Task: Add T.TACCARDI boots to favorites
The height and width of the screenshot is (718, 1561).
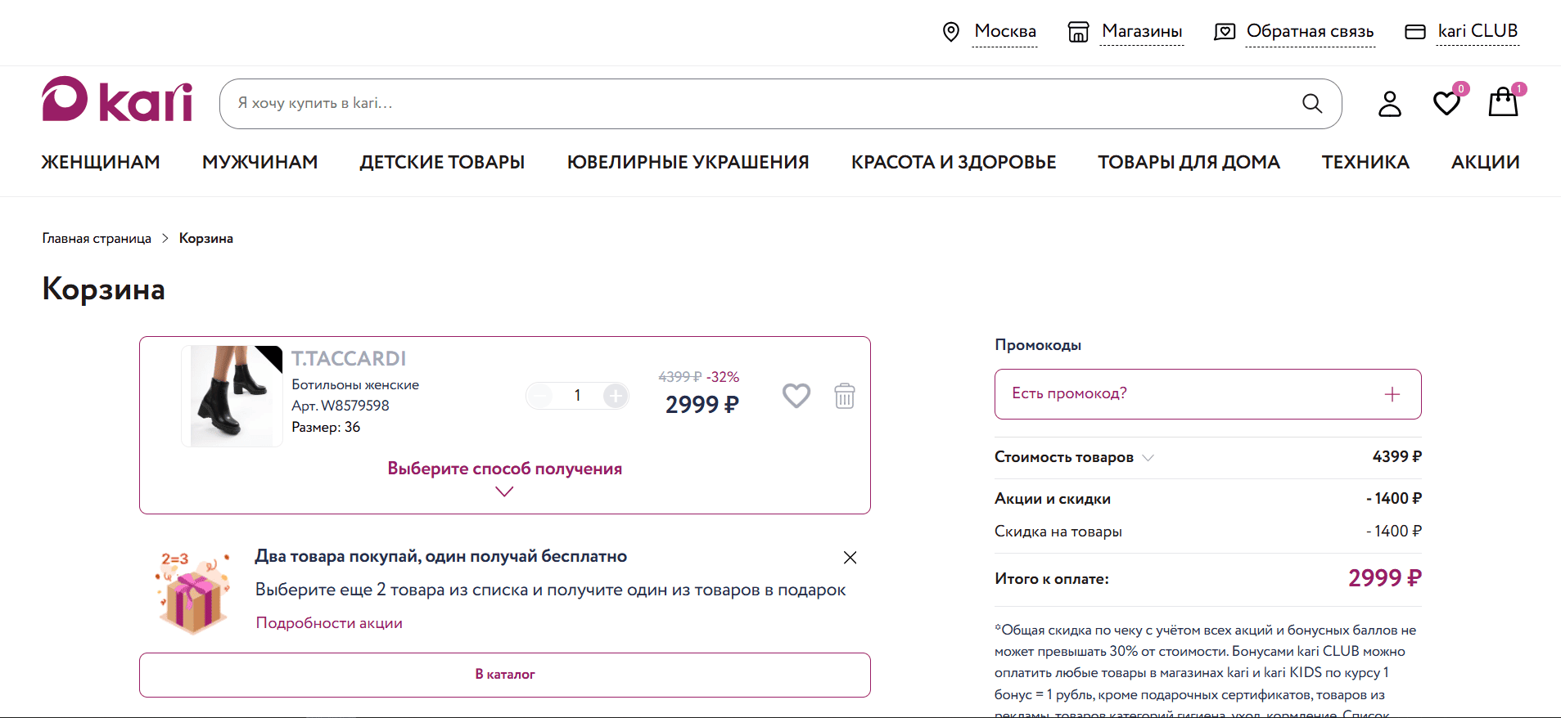Action: click(x=796, y=396)
